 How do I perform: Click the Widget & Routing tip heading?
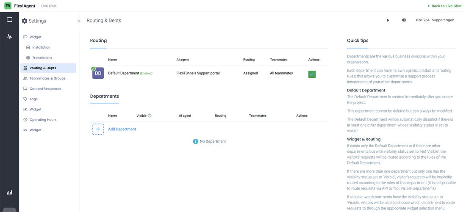pyautogui.click(x=364, y=139)
